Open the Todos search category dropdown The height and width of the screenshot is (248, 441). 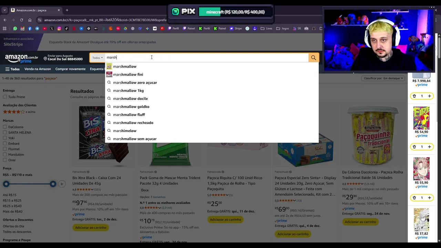pos(98,58)
